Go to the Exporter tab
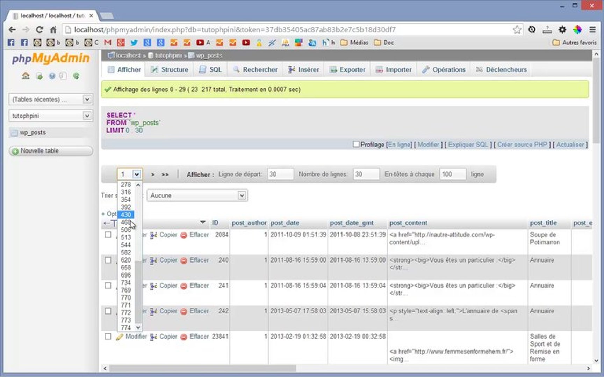This screenshot has height=377, width=604. click(347, 69)
